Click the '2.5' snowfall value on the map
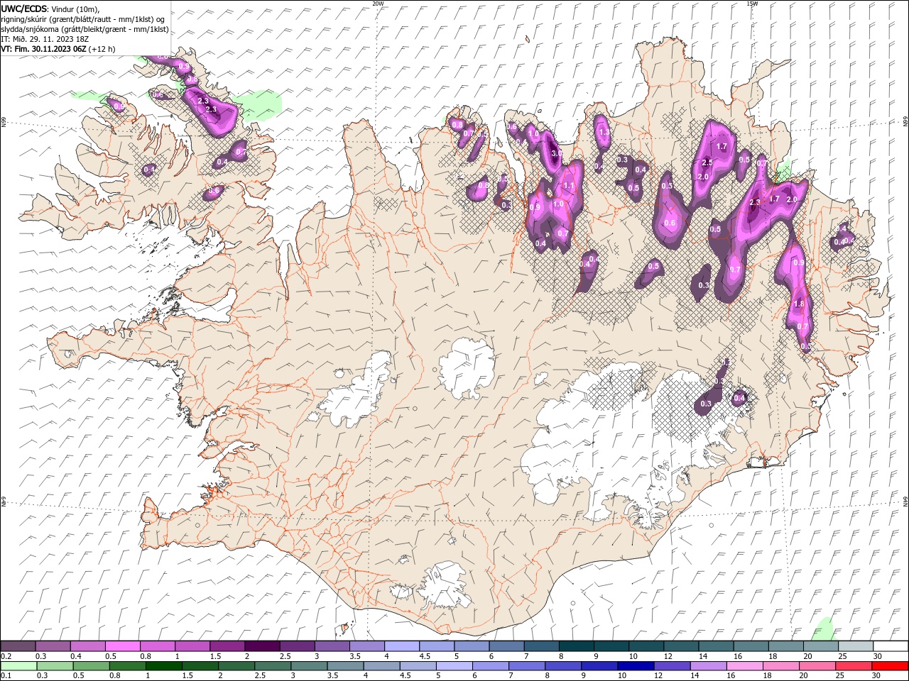The image size is (909, 681). [x=707, y=162]
